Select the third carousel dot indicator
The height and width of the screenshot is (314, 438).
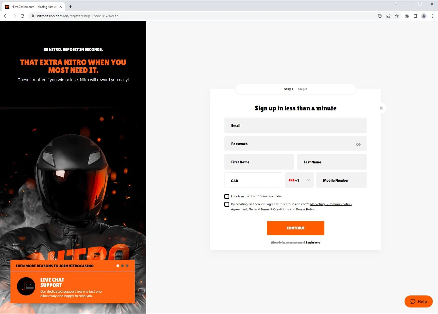point(127,266)
